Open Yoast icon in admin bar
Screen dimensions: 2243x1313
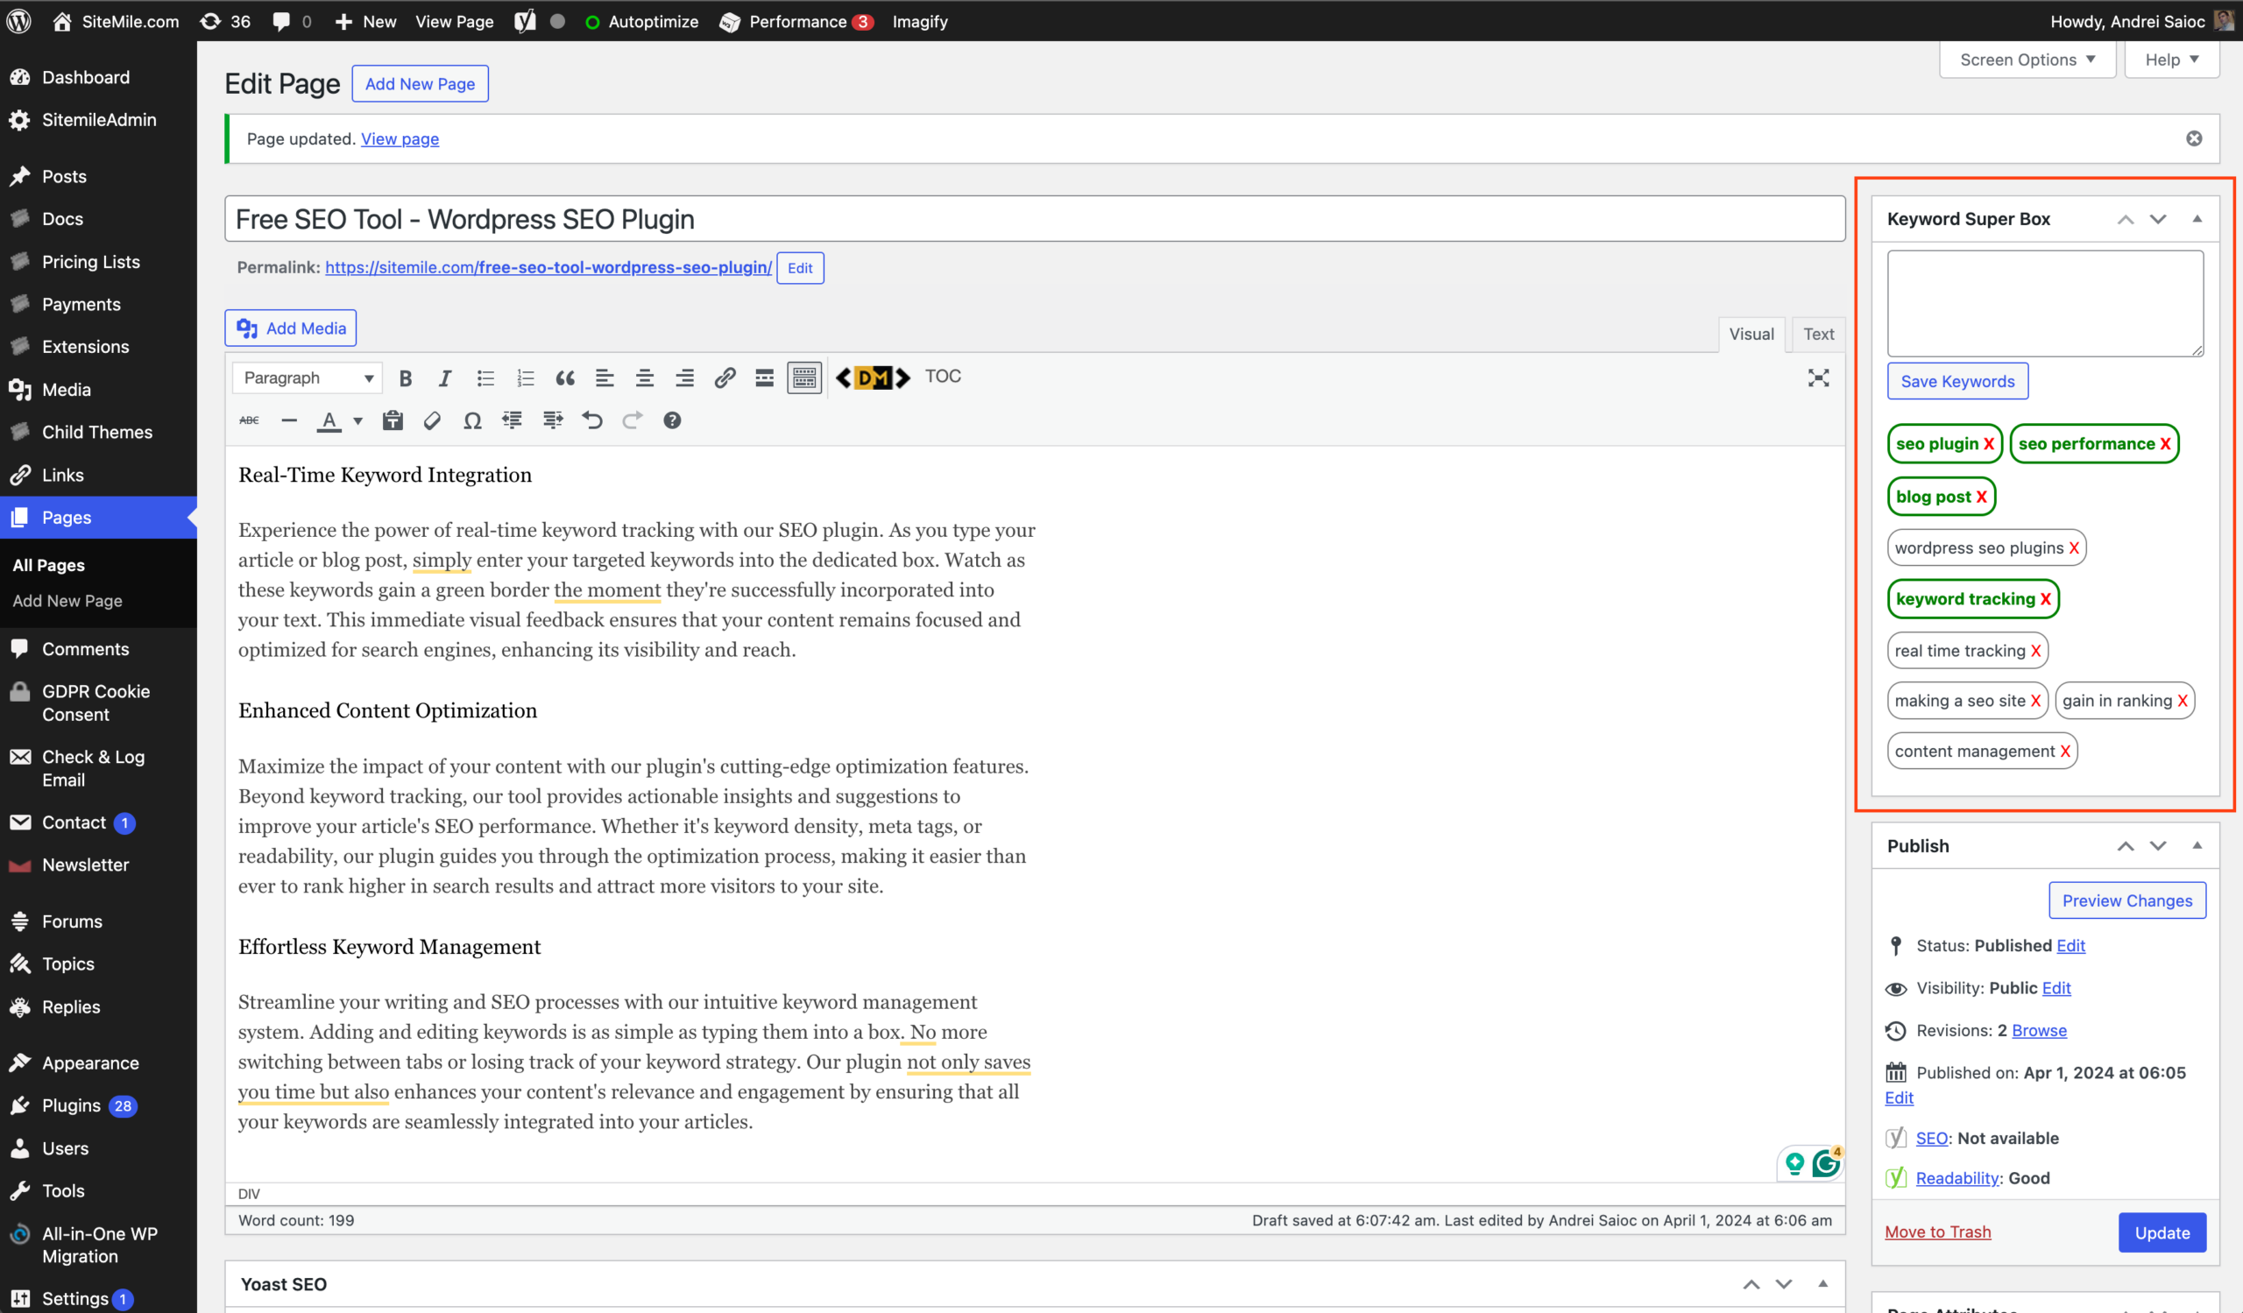pyautogui.click(x=525, y=21)
